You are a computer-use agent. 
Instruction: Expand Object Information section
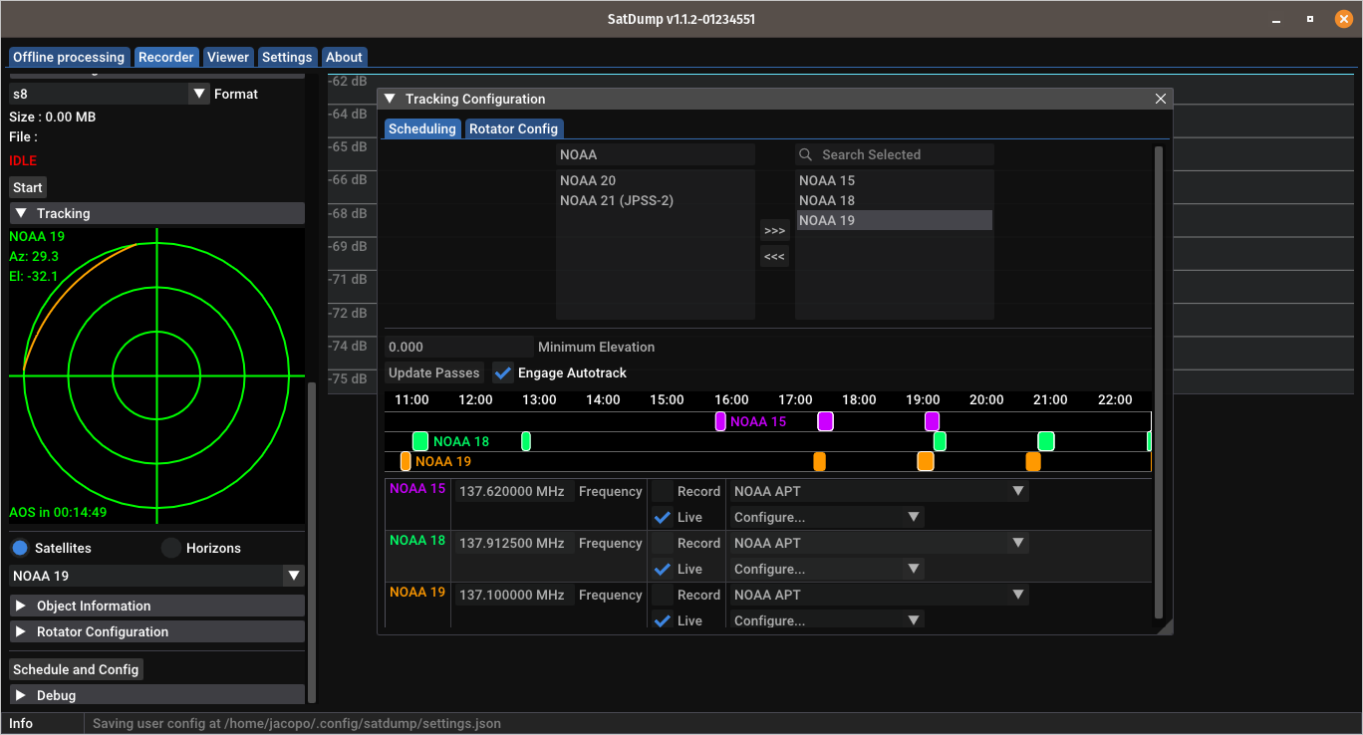[x=157, y=606]
